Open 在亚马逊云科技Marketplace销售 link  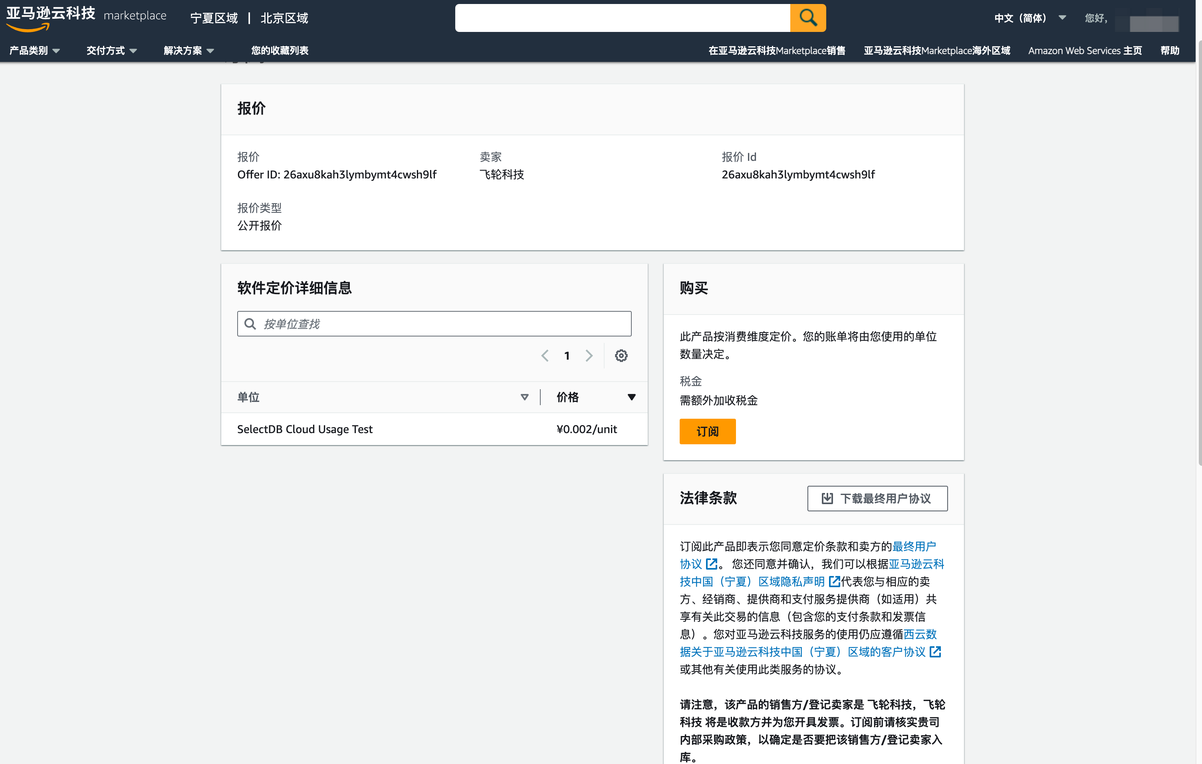tap(777, 50)
